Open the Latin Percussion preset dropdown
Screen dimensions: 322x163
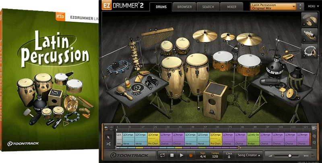[x=273, y=6]
